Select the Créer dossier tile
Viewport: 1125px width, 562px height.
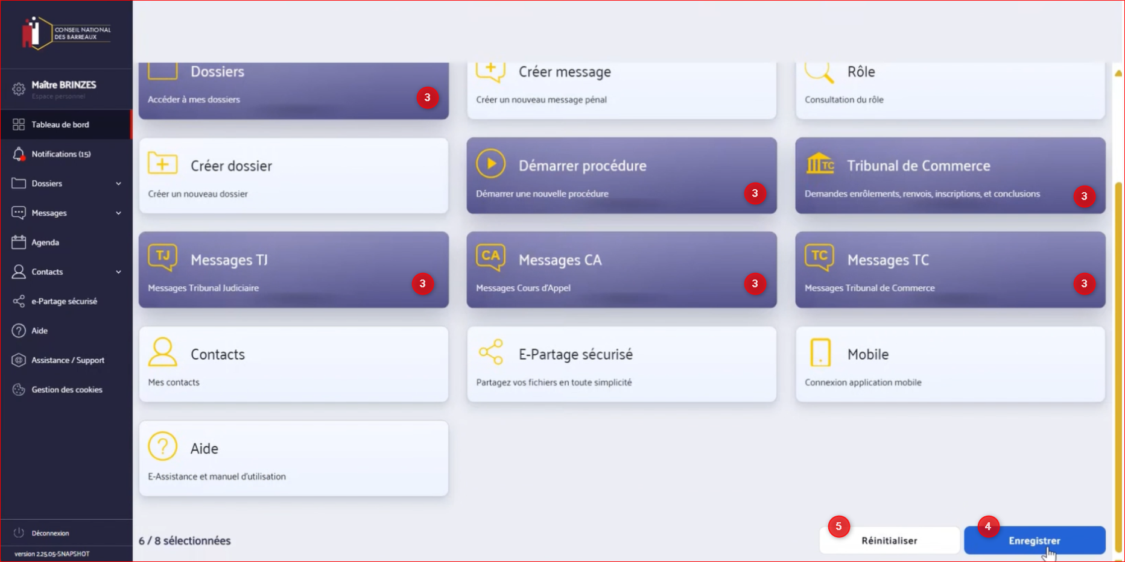[293, 176]
